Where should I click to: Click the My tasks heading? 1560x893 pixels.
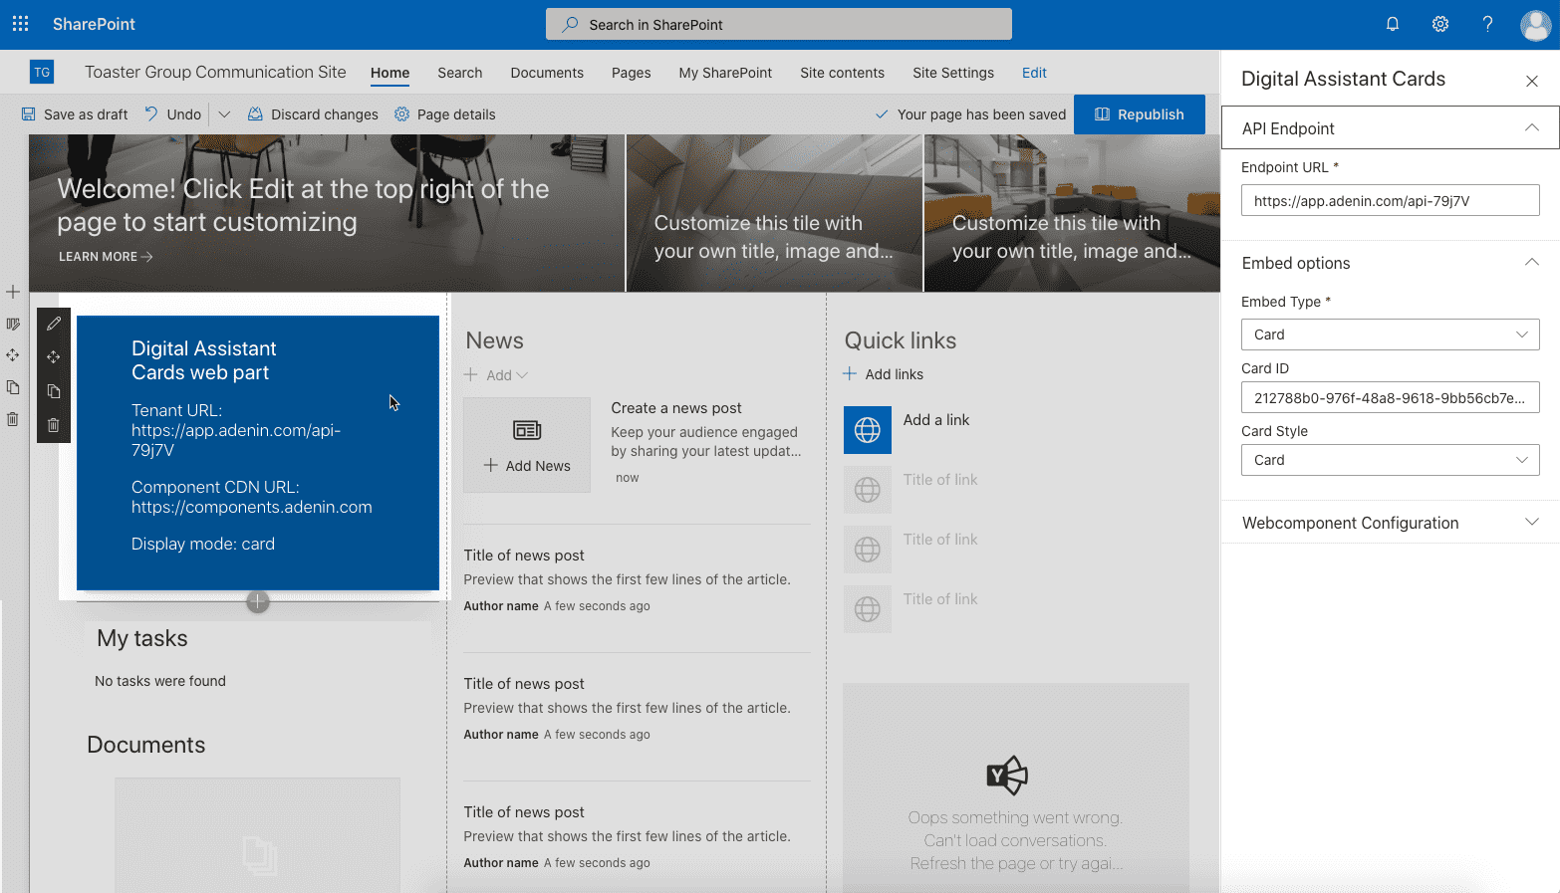142,638
